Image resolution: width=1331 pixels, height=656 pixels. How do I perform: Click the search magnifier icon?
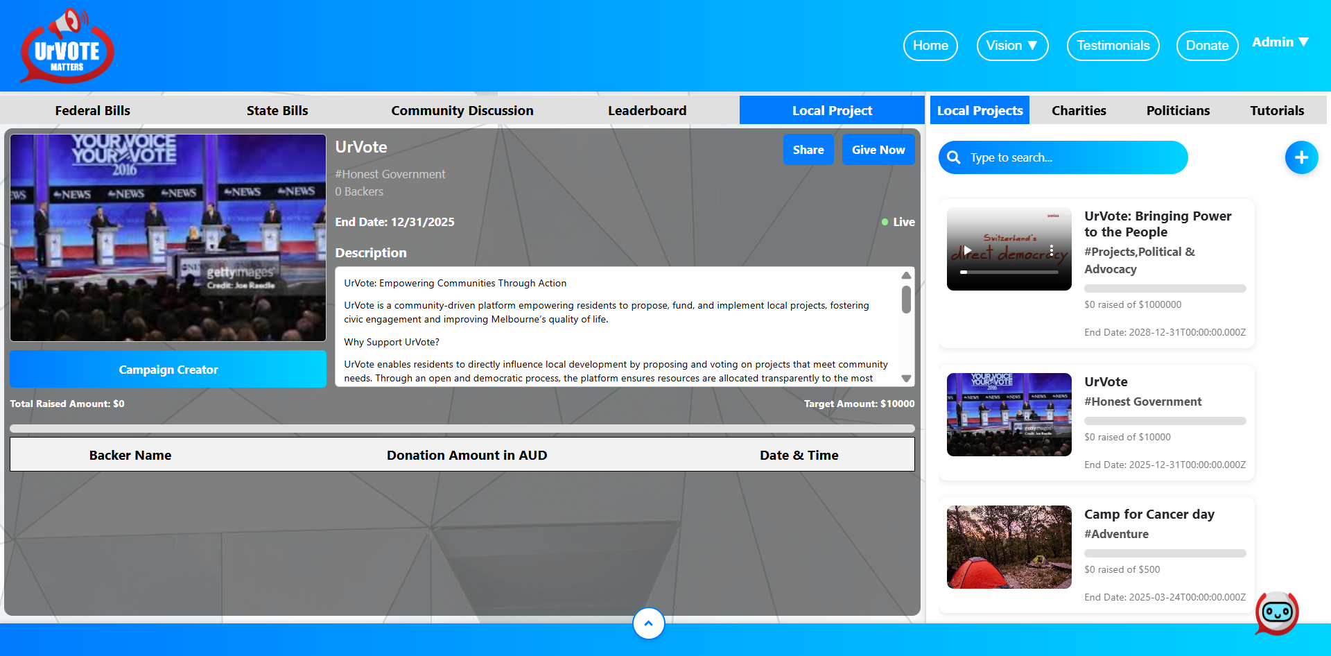[x=954, y=157]
